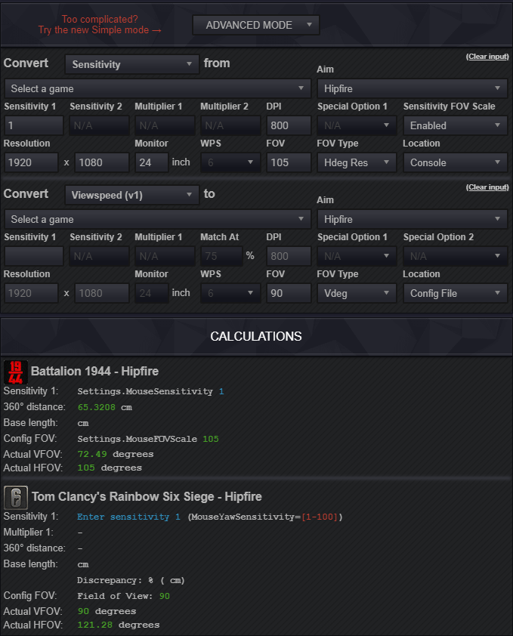Open the from-section WPS dropdown
Image resolution: width=513 pixels, height=636 pixels.
click(230, 162)
